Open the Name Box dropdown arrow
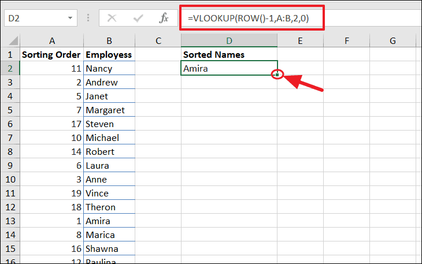The image size is (422, 264). pyautogui.click(x=71, y=18)
